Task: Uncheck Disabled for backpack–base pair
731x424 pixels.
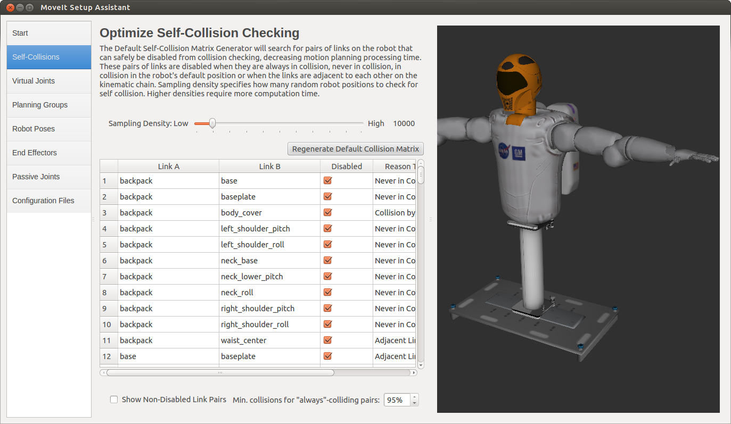Action: pyautogui.click(x=328, y=181)
